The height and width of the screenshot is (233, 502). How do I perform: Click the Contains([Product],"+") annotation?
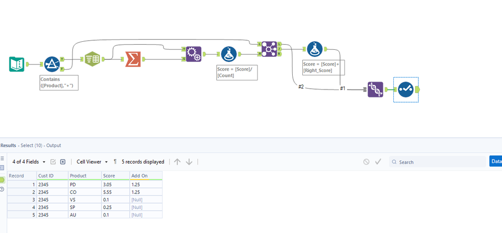(59, 83)
